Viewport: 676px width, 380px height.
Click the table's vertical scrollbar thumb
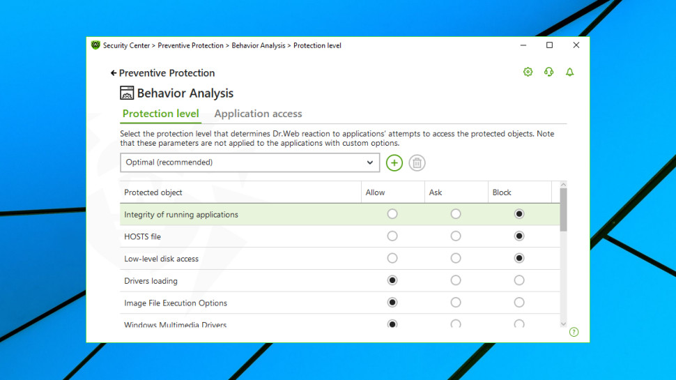click(x=564, y=210)
